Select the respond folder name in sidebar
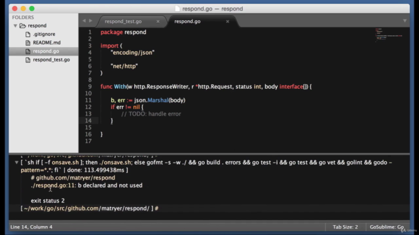 pyautogui.click(x=37, y=25)
